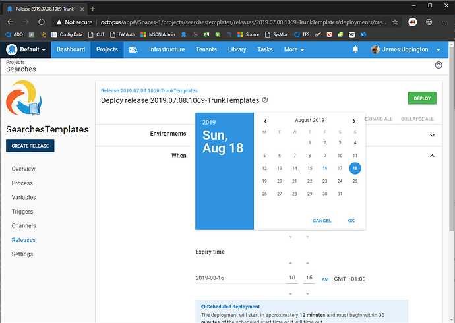Open the Release 2019.07.08.1069-TrunkTemplates link
Viewport: 455px width, 323px height.
click(x=149, y=90)
